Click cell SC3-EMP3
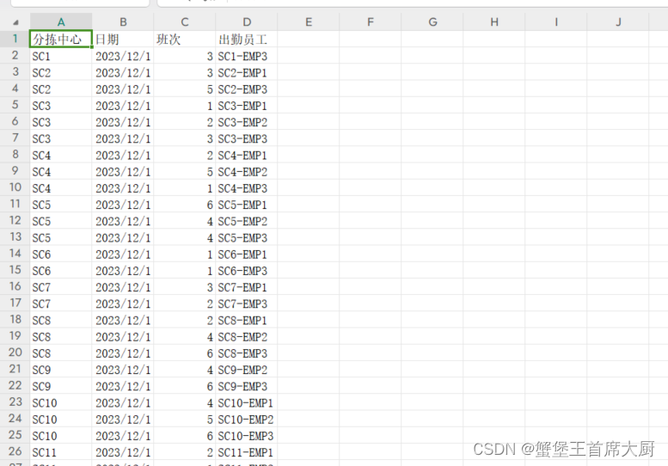This screenshot has width=668, height=466. coord(247,139)
